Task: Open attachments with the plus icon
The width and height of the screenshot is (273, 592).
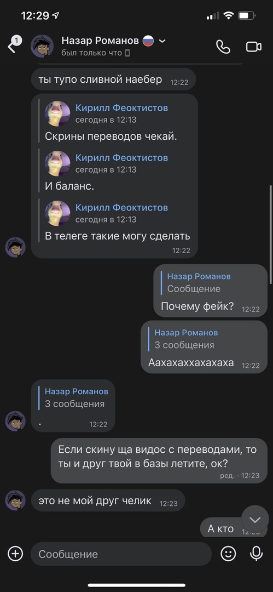Action: 15,554
